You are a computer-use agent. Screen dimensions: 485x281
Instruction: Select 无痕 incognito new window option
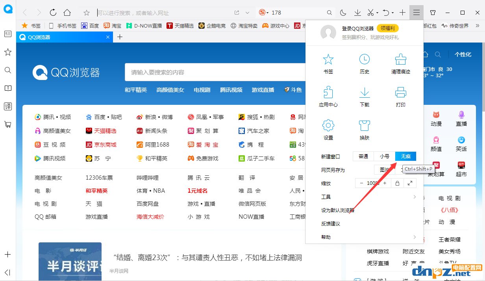tap(405, 156)
